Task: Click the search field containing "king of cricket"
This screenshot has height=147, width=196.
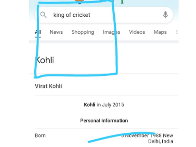Action: [72, 15]
